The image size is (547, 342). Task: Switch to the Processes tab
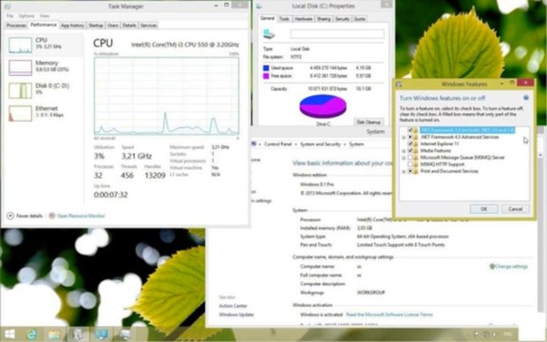pyautogui.click(x=16, y=26)
